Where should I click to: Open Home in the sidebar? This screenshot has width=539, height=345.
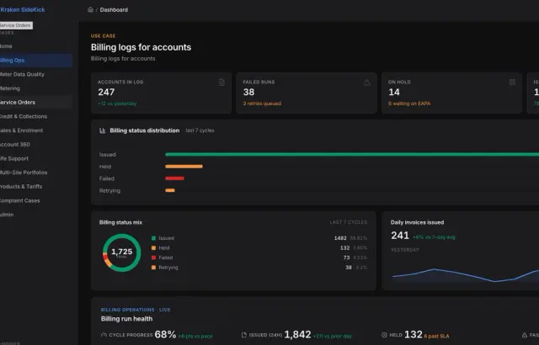(36, 46)
